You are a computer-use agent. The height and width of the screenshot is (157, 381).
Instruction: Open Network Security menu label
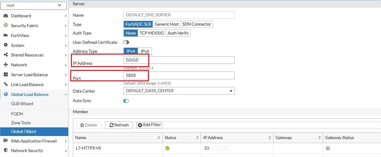click(x=27, y=151)
